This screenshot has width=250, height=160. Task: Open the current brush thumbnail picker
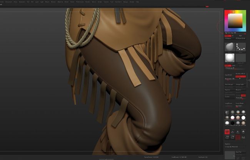(230, 47)
